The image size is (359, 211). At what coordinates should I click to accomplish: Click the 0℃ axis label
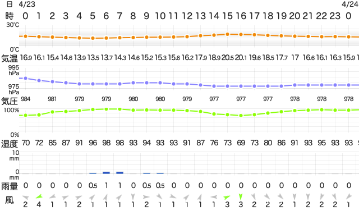click(x=15, y=49)
